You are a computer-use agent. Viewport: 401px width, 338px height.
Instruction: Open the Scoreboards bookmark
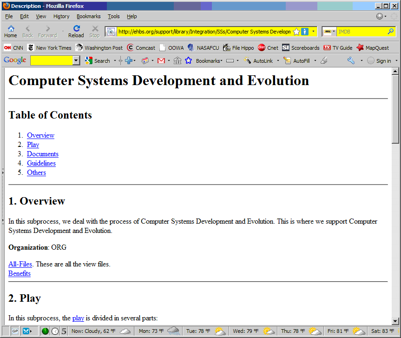(x=301, y=48)
